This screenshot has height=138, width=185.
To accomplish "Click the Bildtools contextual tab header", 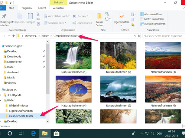I will pyautogui.click(x=58, y=3).
